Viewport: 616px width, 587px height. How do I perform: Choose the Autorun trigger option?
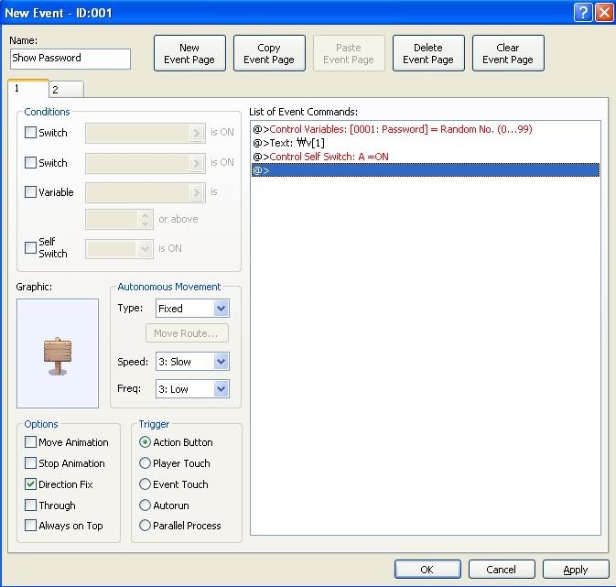[x=145, y=505]
